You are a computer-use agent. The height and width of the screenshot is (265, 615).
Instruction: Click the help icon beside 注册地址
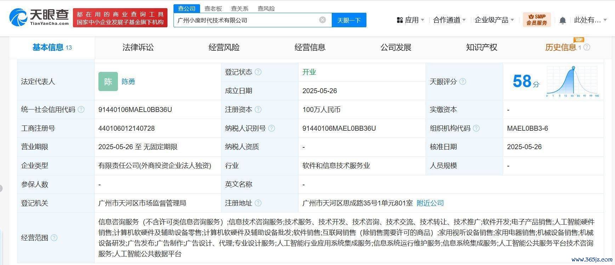point(258,203)
